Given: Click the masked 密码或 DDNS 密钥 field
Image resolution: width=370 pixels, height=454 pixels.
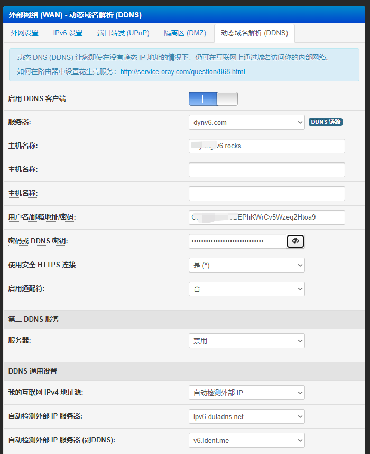Looking at the screenshot, I should [236, 241].
